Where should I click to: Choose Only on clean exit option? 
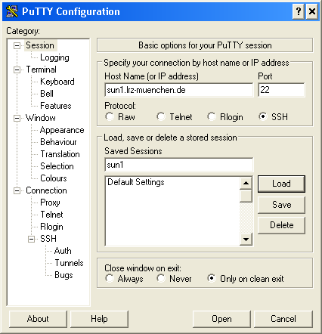pyautogui.click(x=212, y=278)
